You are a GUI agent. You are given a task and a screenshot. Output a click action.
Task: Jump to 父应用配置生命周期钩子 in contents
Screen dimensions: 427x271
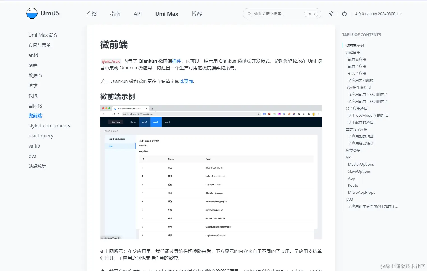pyautogui.click(x=368, y=94)
